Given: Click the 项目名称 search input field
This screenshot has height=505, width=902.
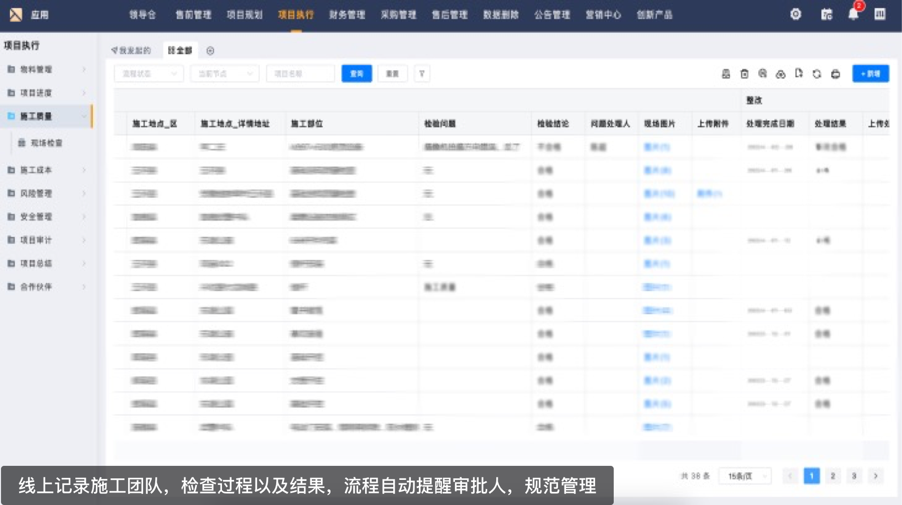Looking at the screenshot, I should 300,74.
